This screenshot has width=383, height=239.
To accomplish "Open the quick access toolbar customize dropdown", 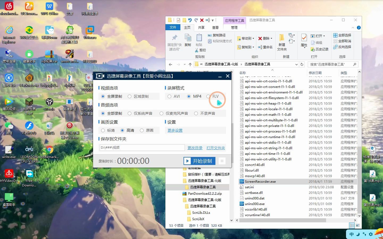I will [x=213, y=20].
